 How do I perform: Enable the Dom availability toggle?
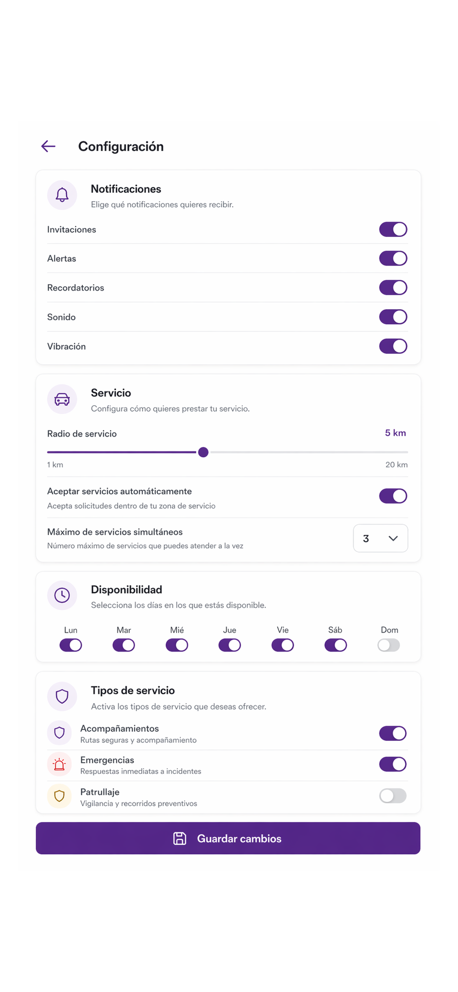point(388,645)
